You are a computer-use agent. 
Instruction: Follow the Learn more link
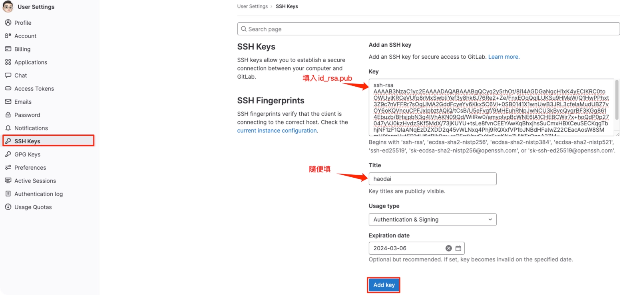504,57
